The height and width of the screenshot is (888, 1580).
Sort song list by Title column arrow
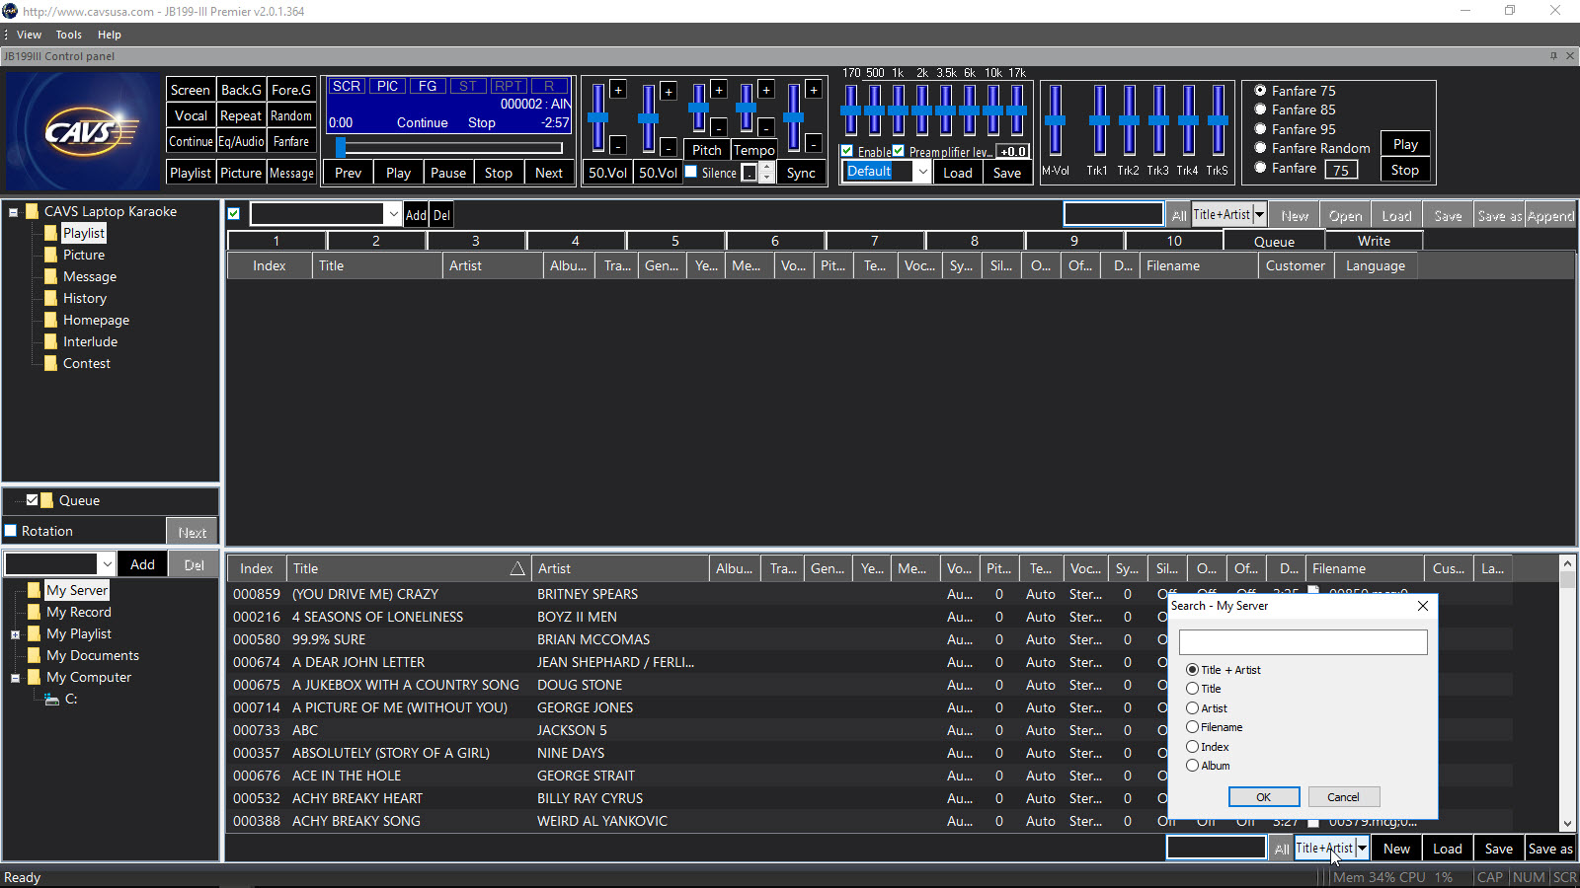click(x=517, y=568)
